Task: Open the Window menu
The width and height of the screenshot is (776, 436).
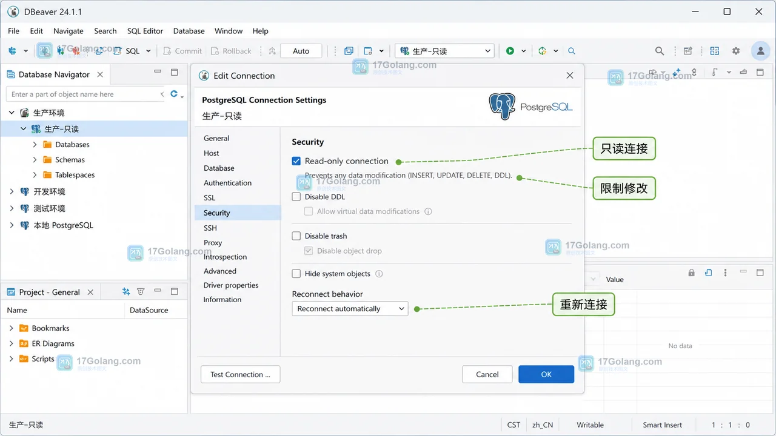Action: (x=229, y=31)
